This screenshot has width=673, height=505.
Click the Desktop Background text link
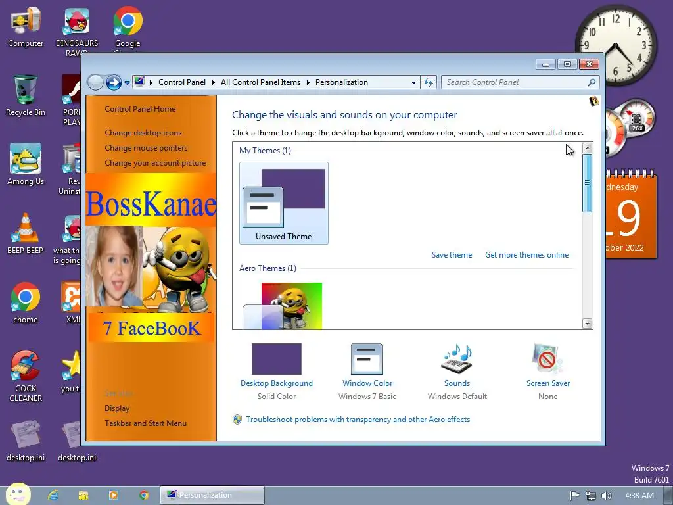[277, 383]
